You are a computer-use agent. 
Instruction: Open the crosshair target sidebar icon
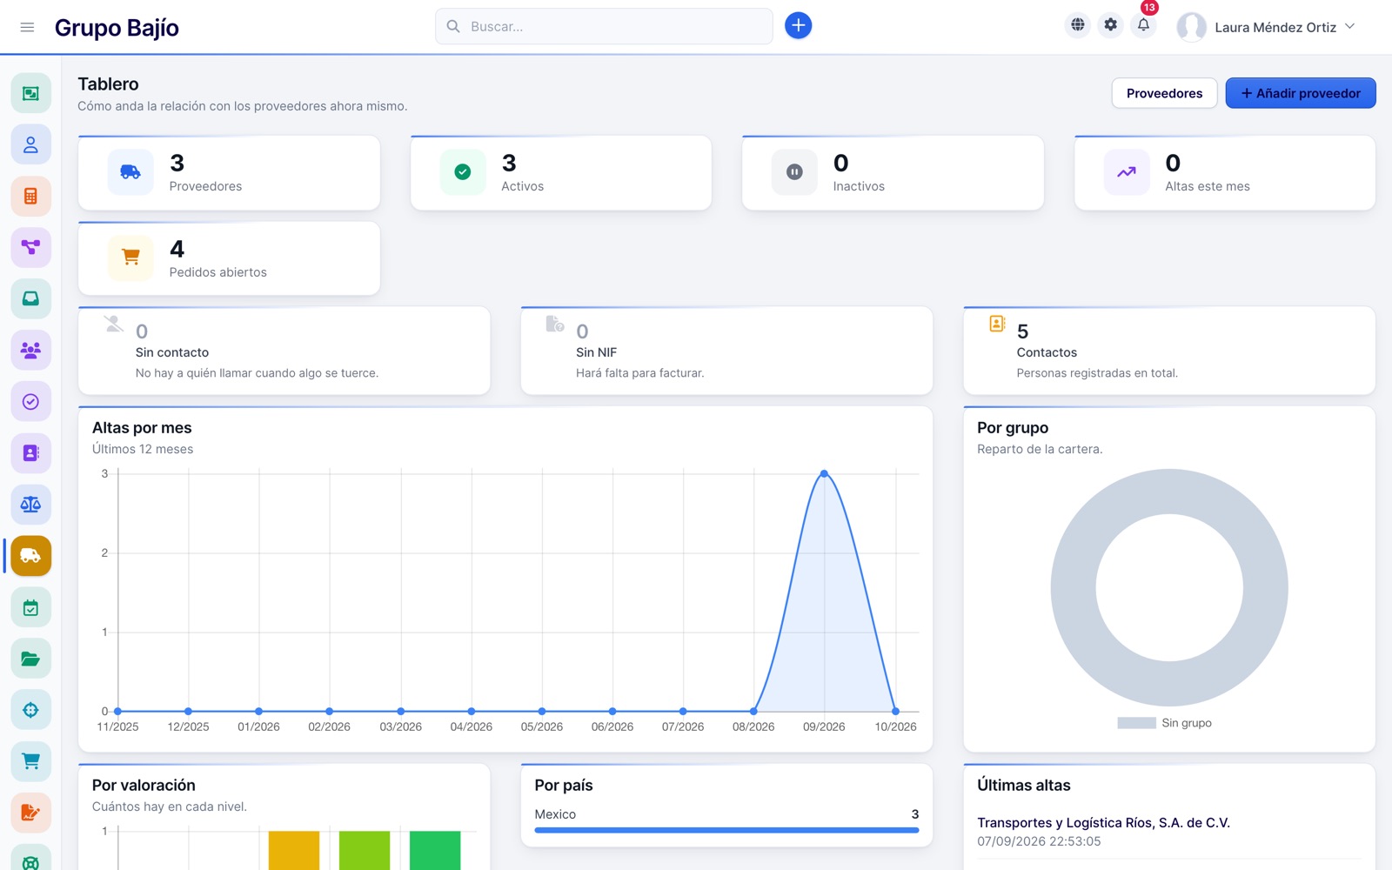pos(30,710)
